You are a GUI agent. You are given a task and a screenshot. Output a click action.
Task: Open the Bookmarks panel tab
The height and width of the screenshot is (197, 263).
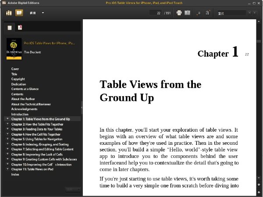point(20,27)
